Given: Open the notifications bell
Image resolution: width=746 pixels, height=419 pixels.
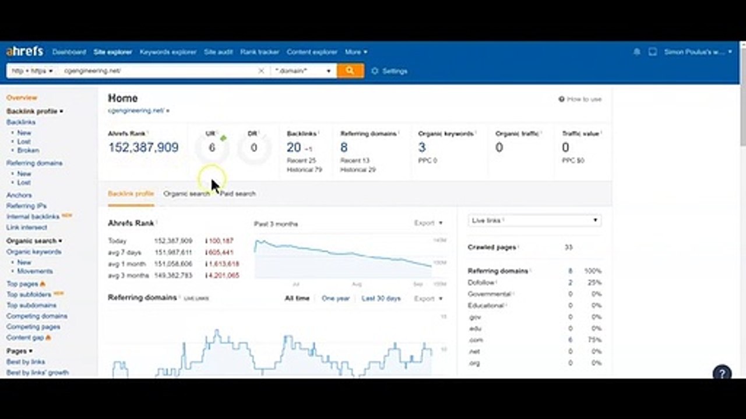Looking at the screenshot, I should pyautogui.click(x=636, y=52).
